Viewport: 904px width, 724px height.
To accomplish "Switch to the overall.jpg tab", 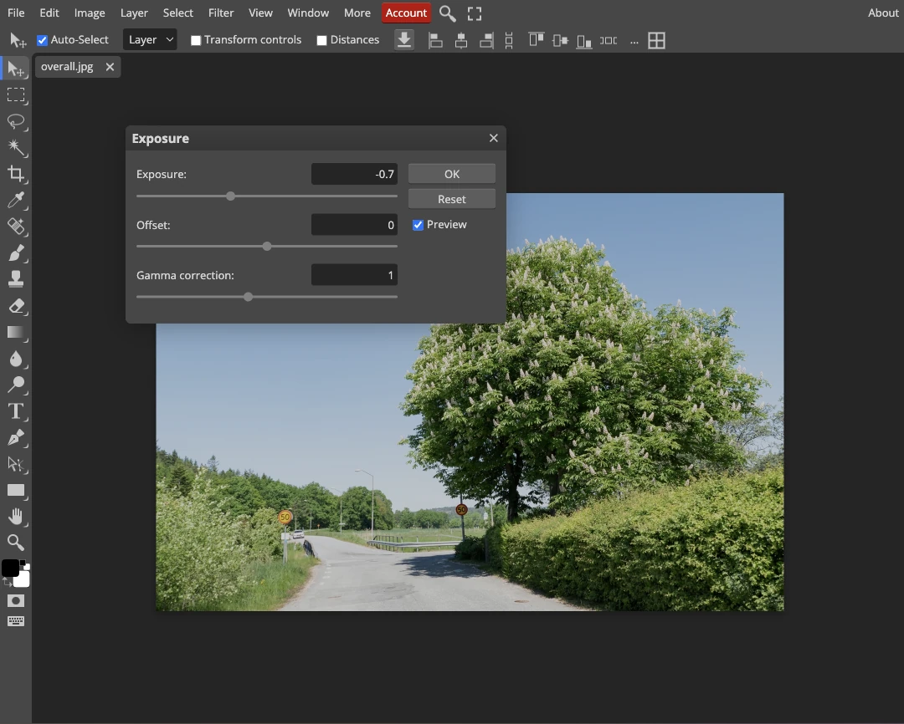I will (67, 67).
